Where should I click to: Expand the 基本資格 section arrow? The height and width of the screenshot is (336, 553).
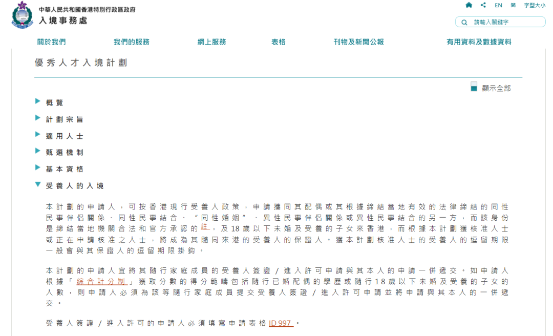[x=38, y=167]
